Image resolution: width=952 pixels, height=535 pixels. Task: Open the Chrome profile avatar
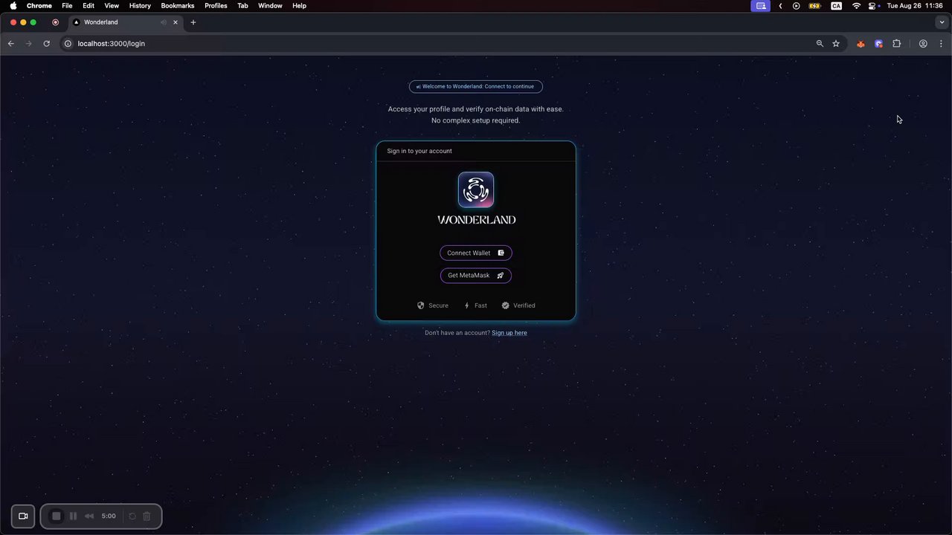tap(923, 44)
